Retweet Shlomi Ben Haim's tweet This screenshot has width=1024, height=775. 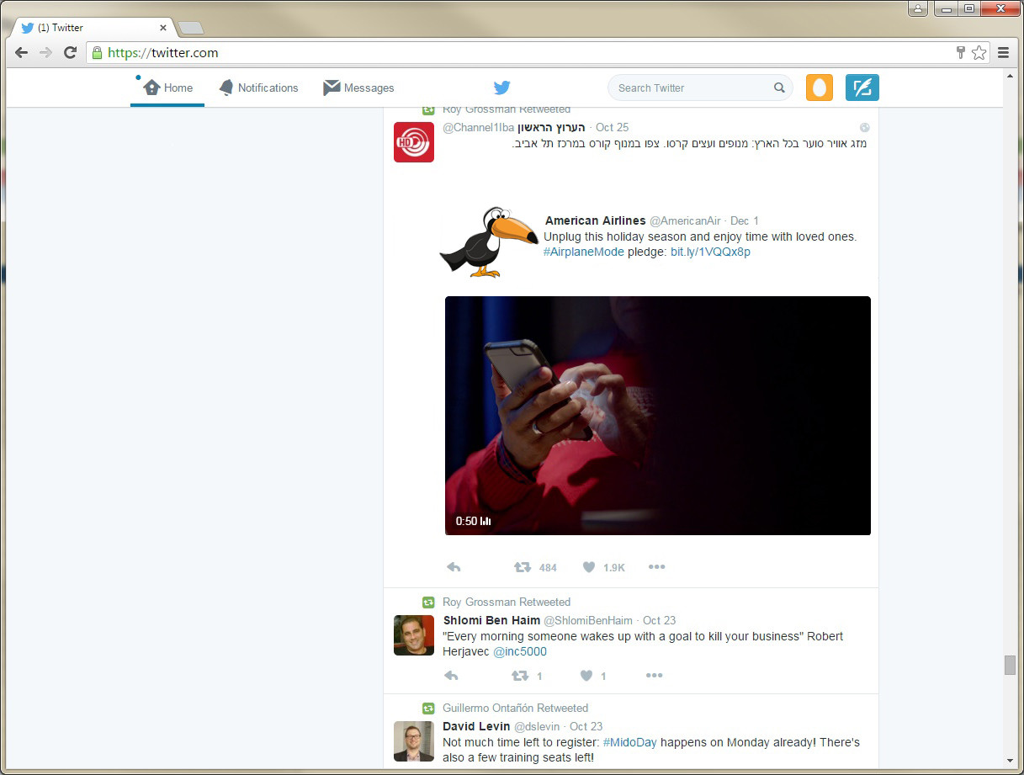[x=520, y=676]
